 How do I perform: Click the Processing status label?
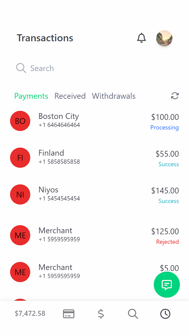tap(164, 128)
